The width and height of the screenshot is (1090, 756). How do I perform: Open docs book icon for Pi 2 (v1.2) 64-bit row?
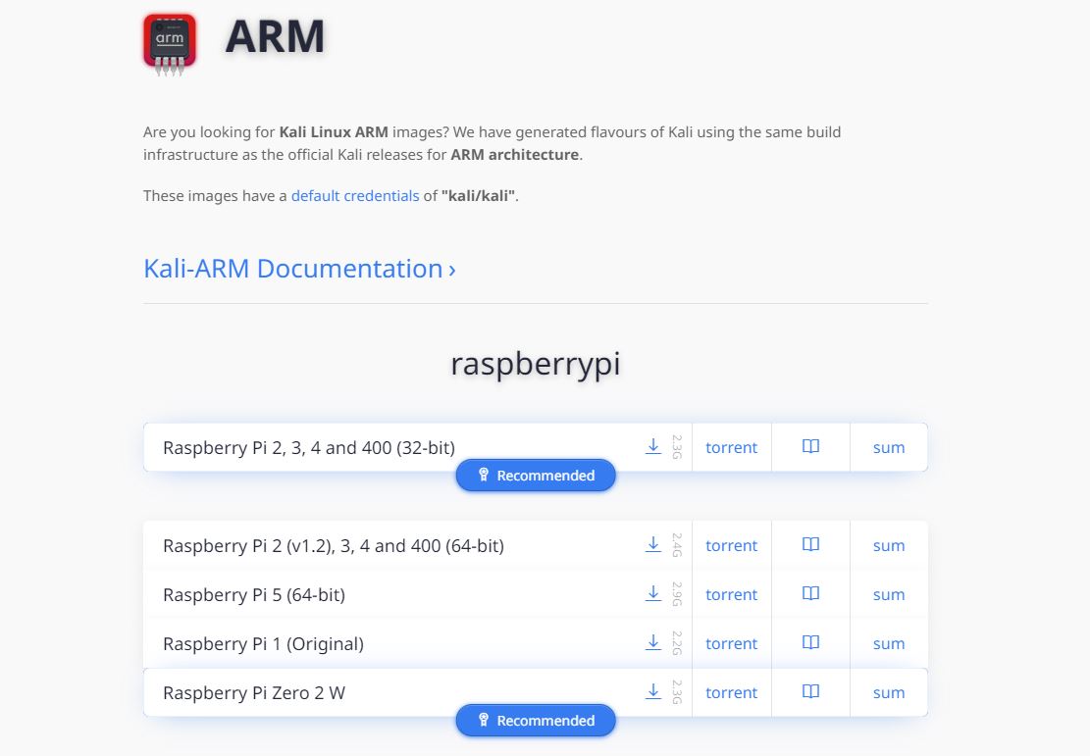click(x=810, y=545)
